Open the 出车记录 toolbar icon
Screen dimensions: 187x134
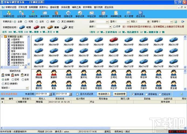point(21,14)
